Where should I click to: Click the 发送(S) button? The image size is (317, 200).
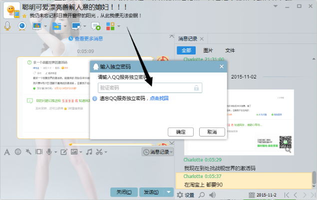click(151, 192)
